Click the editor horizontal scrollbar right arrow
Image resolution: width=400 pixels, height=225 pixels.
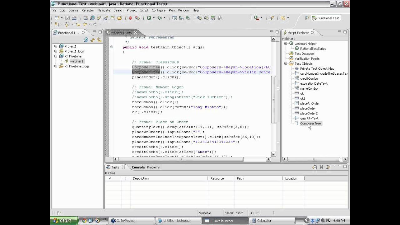point(268,159)
